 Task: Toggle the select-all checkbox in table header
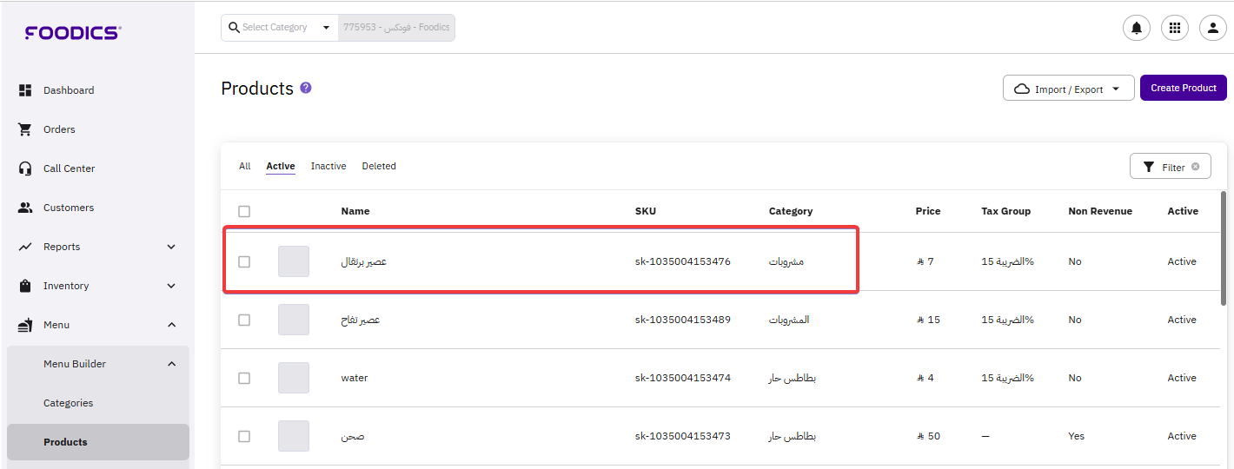pyautogui.click(x=244, y=211)
